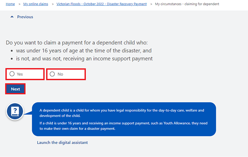
Task: Click the breadcrumb arrow before My circumstances
Action: [x=151, y=4]
